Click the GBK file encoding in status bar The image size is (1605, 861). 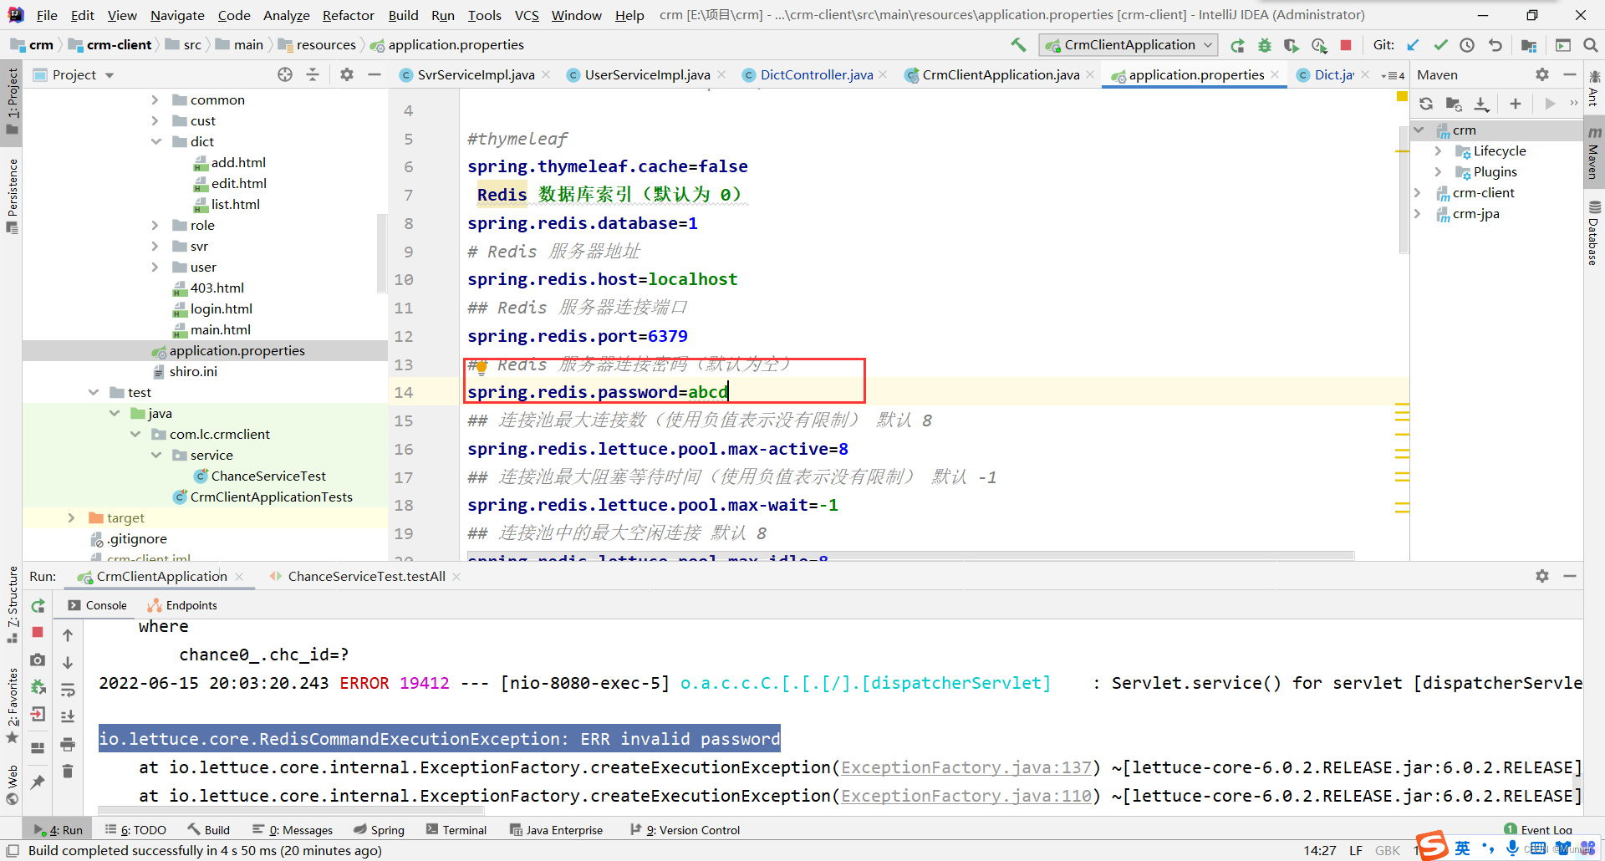(x=1388, y=850)
